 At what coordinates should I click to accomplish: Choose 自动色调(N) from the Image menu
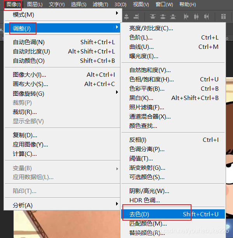click(x=63, y=42)
